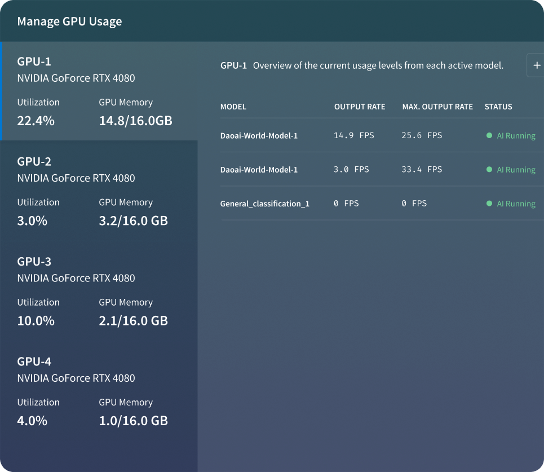The height and width of the screenshot is (472, 544).
Task: Sort the table by MODEL column
Action: (x=233, y=107)
